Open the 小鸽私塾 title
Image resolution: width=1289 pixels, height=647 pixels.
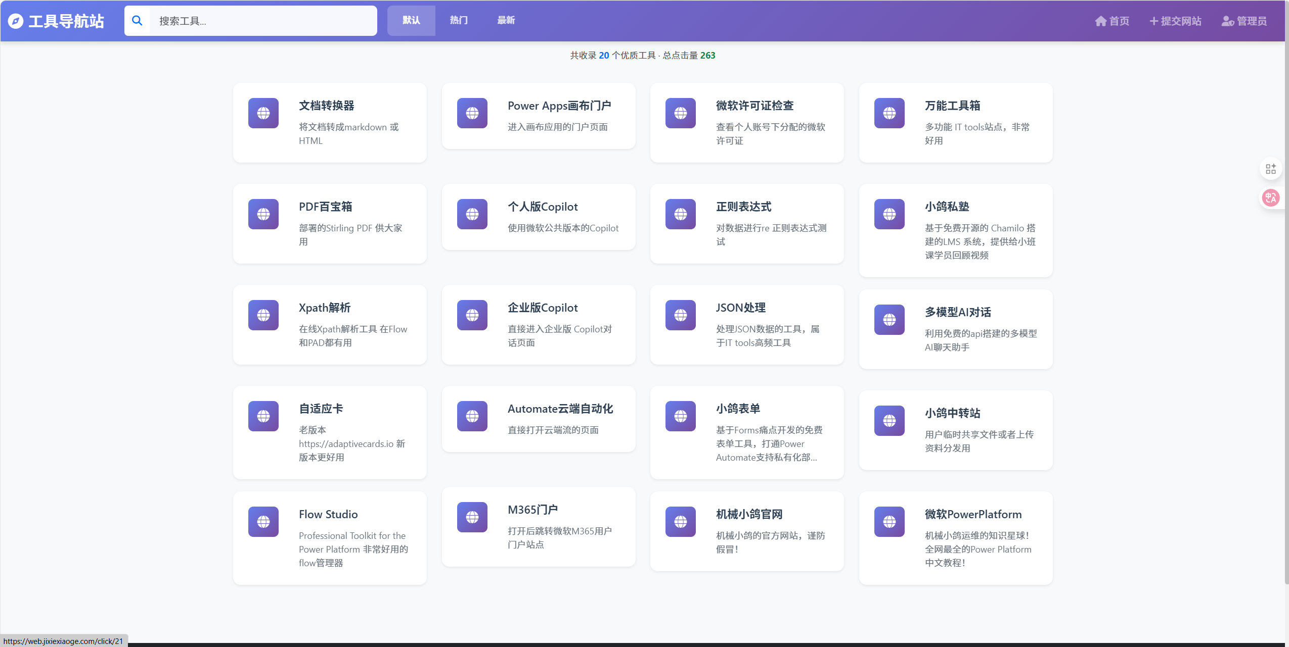pos(947,207)
